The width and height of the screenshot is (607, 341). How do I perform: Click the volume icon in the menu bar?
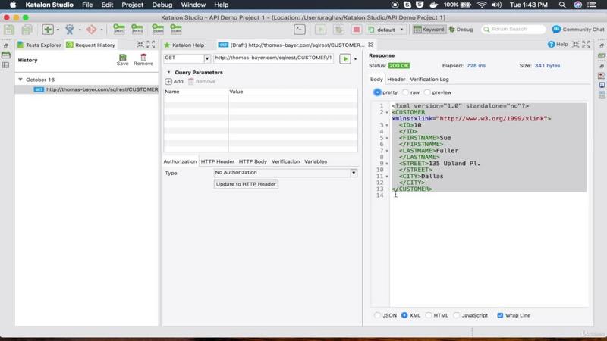tap(496, 5)
